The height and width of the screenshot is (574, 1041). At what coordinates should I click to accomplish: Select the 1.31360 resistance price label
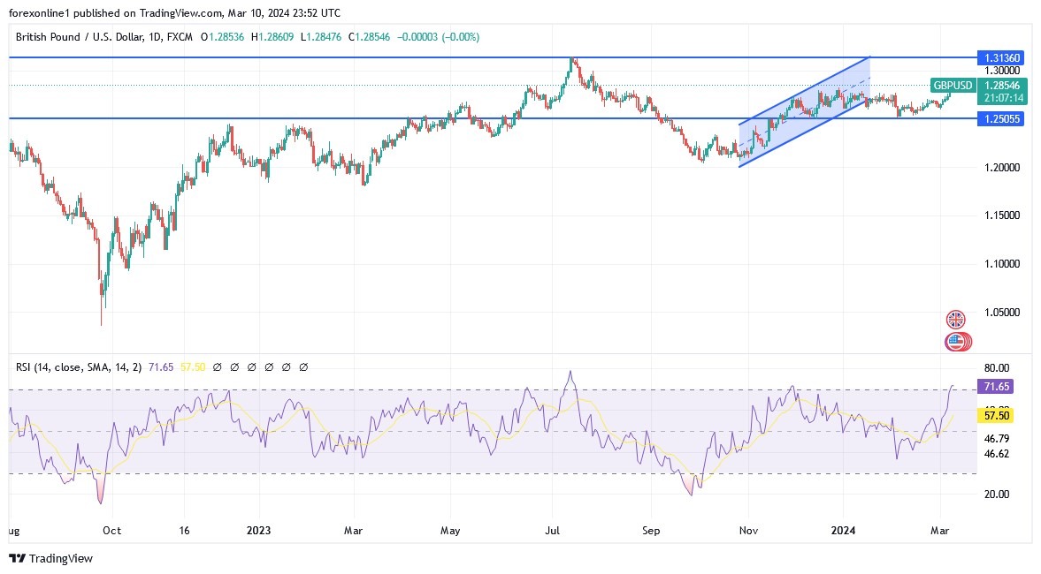click(x=1000, y=57)
